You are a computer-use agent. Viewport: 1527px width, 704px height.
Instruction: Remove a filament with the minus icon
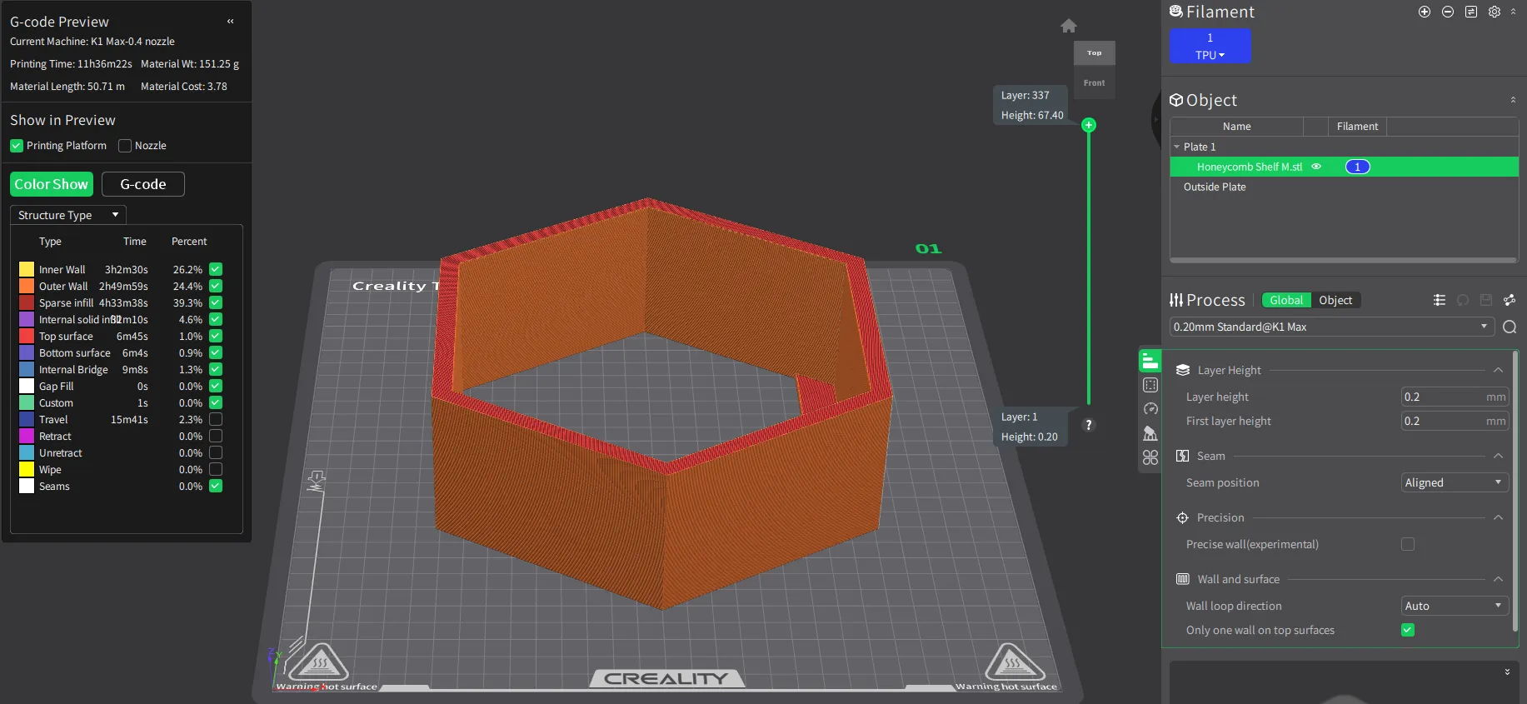point(1448,12)
